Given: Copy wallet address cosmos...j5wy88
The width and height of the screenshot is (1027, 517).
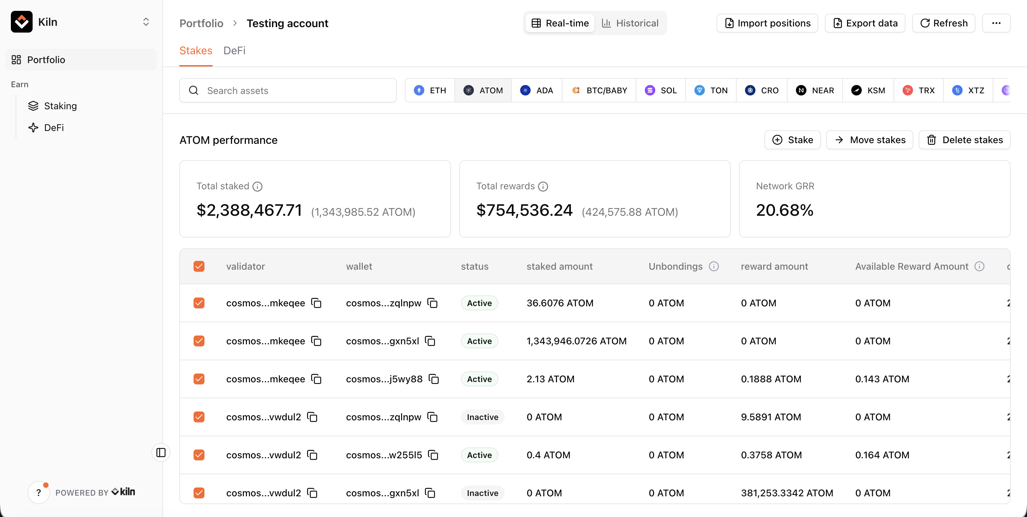Looking at the screenshot, I should tap(434, 379).
